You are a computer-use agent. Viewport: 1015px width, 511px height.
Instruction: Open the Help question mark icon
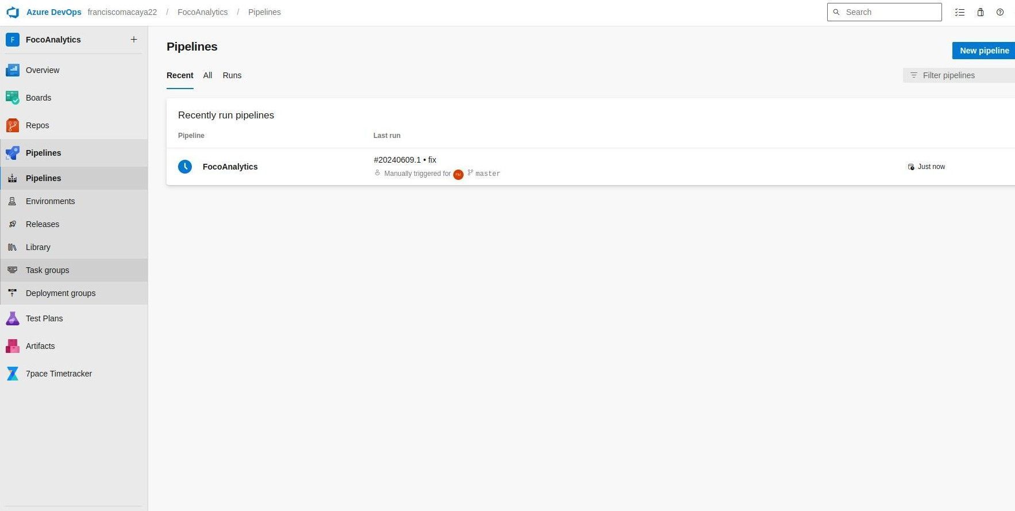[1000, 12]
